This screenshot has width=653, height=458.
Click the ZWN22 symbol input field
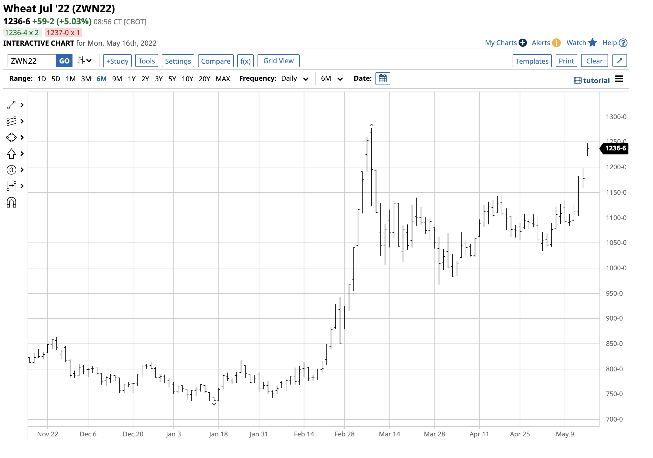point(32,61)
